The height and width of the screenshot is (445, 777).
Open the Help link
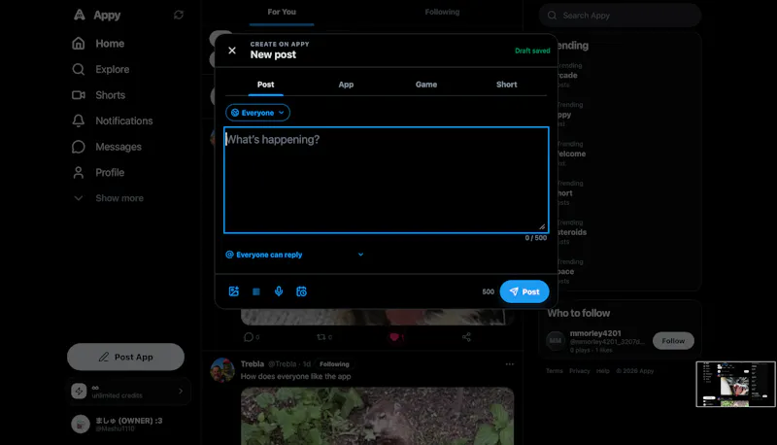click(x=602, y=371)
